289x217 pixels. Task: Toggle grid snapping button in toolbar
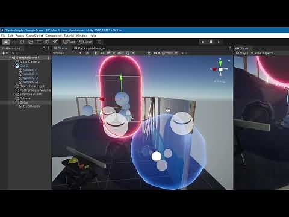99,42
